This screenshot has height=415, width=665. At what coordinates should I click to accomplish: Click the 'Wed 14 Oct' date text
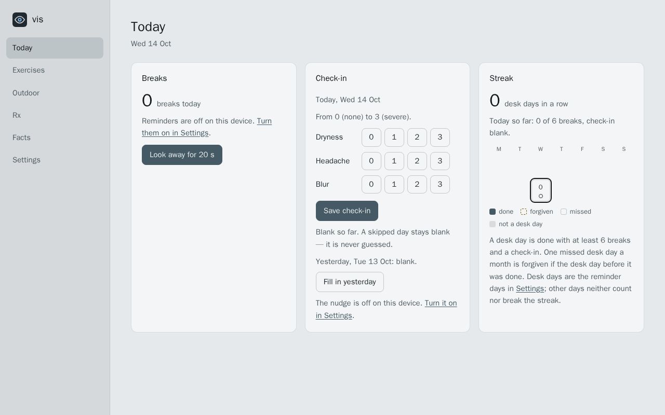pos(151,44)
